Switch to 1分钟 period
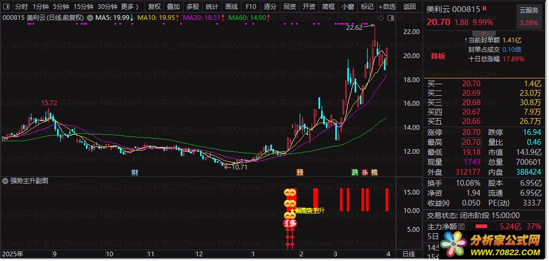Screen dimensions: 549x261 tap(40, 7)
